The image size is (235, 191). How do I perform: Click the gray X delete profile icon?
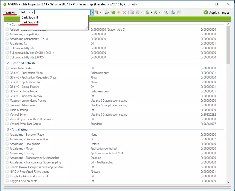pyautogui.click(x=124, y=12)
